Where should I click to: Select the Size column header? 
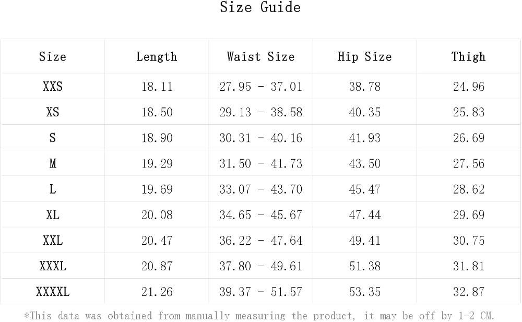click(x=53, y=56)
